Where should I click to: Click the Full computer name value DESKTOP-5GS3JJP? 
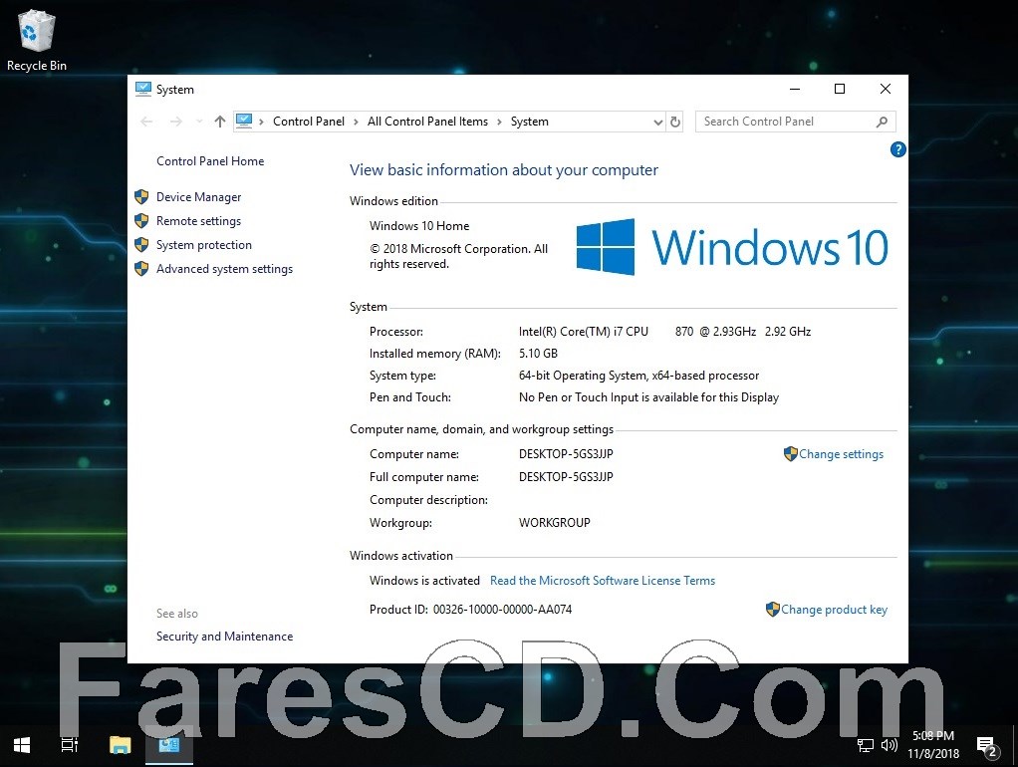[566, 477]
